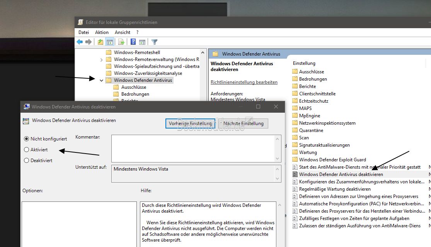This screenshot has width=431, height=247.
Task: Click the 'Nächste Einstellung' button
Action: [244, 123]
